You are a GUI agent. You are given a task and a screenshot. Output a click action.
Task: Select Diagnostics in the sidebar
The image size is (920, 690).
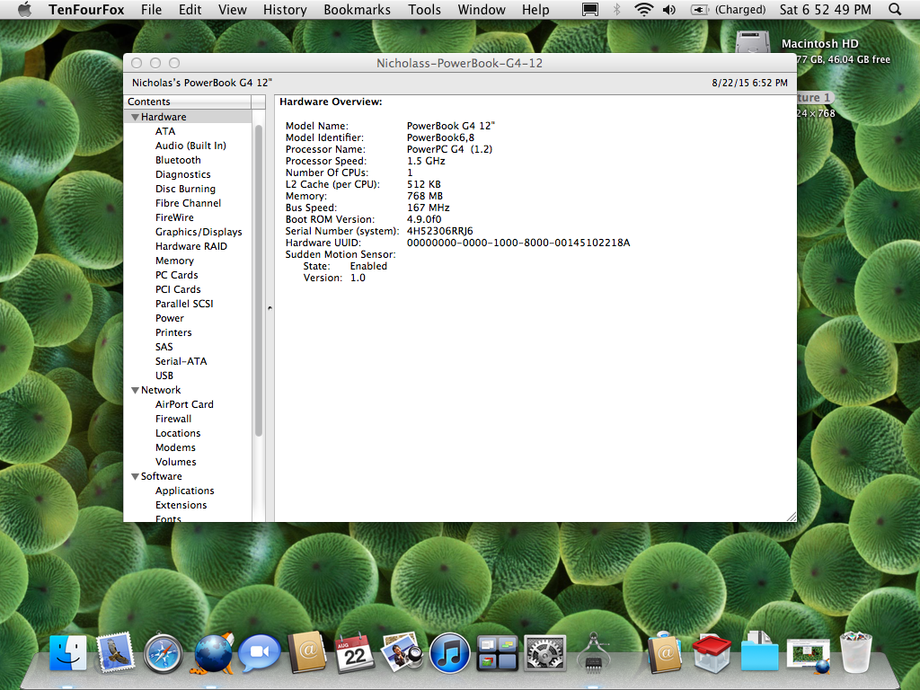183,174
